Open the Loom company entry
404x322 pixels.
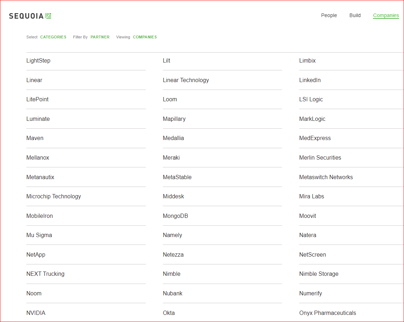(x=170, y=100)
